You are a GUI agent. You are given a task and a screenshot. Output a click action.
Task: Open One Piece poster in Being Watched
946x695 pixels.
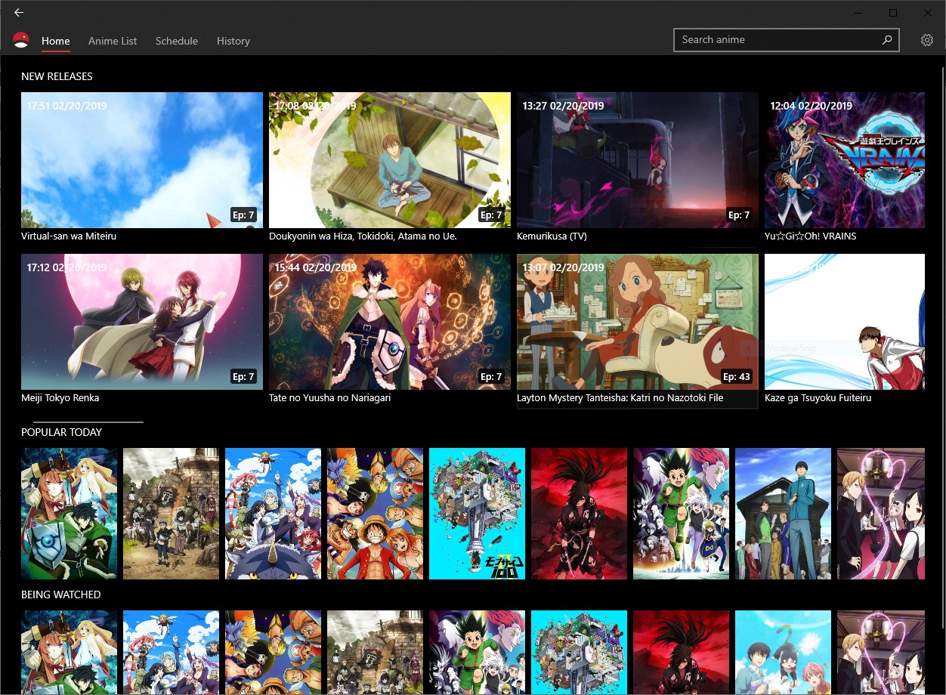pos(273,653)
